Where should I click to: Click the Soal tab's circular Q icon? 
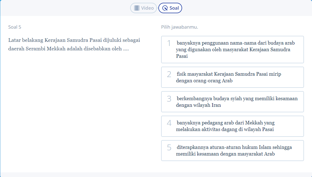pyautogui.click(x=165, y=8)
